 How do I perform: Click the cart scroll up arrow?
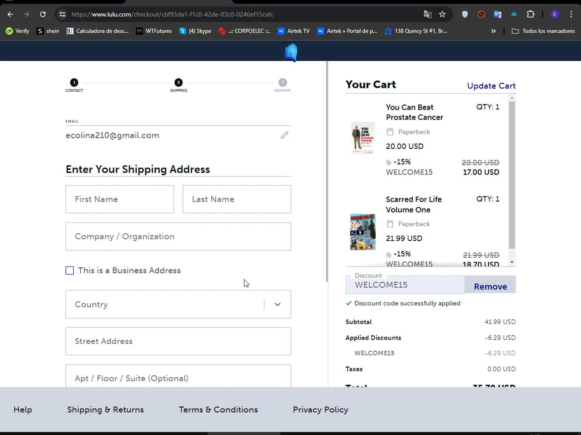point(512,98)
